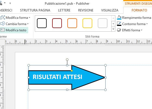Click the yellow adjustment diamond on the arrow

pyautogui.click(x=72, y=71)
